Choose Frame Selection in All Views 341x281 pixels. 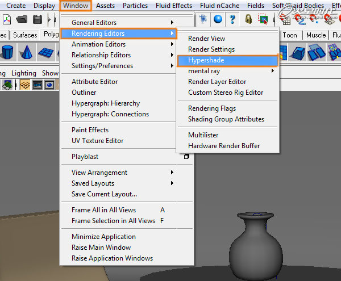tap(127, 221)
